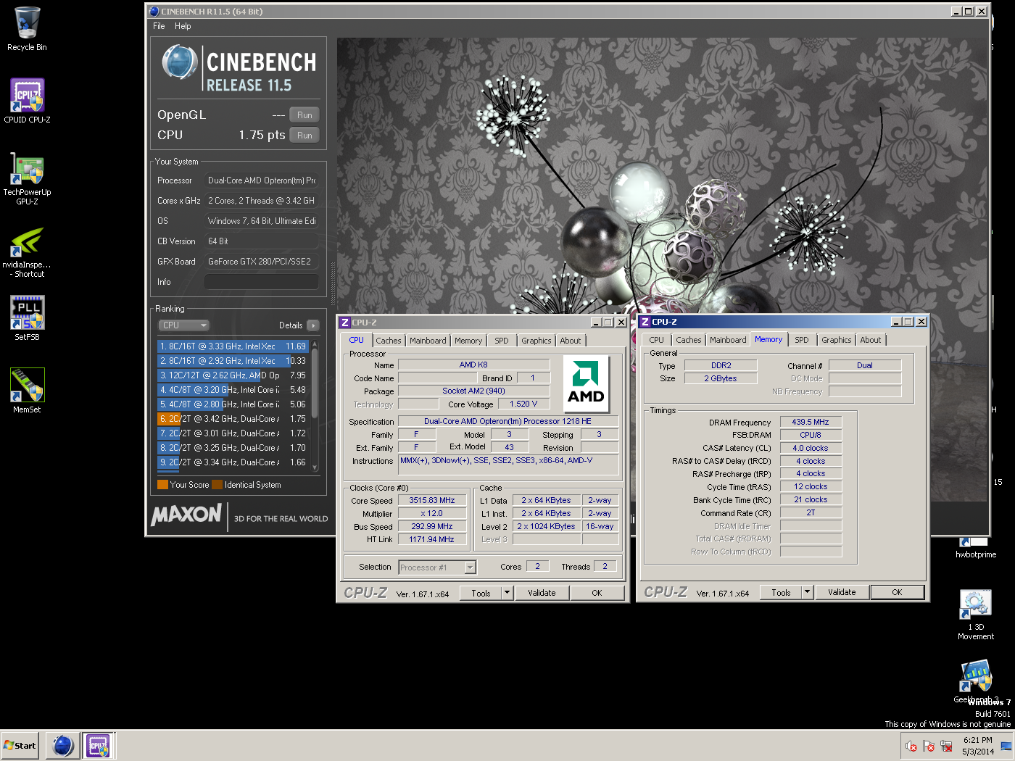The image size is (1015, 761).
Task: Click OK in right CPU-Z Memory window
Action: pyautogui.click(x=897, y=592)
